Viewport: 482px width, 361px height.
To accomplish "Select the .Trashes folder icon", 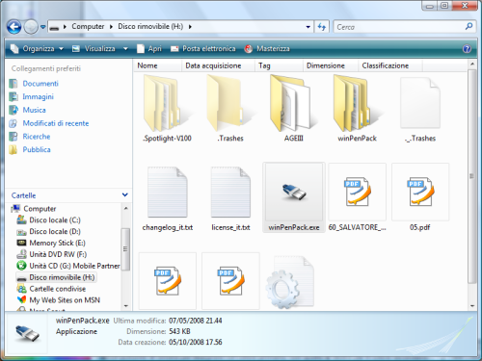I will click(x=230, y=103).
